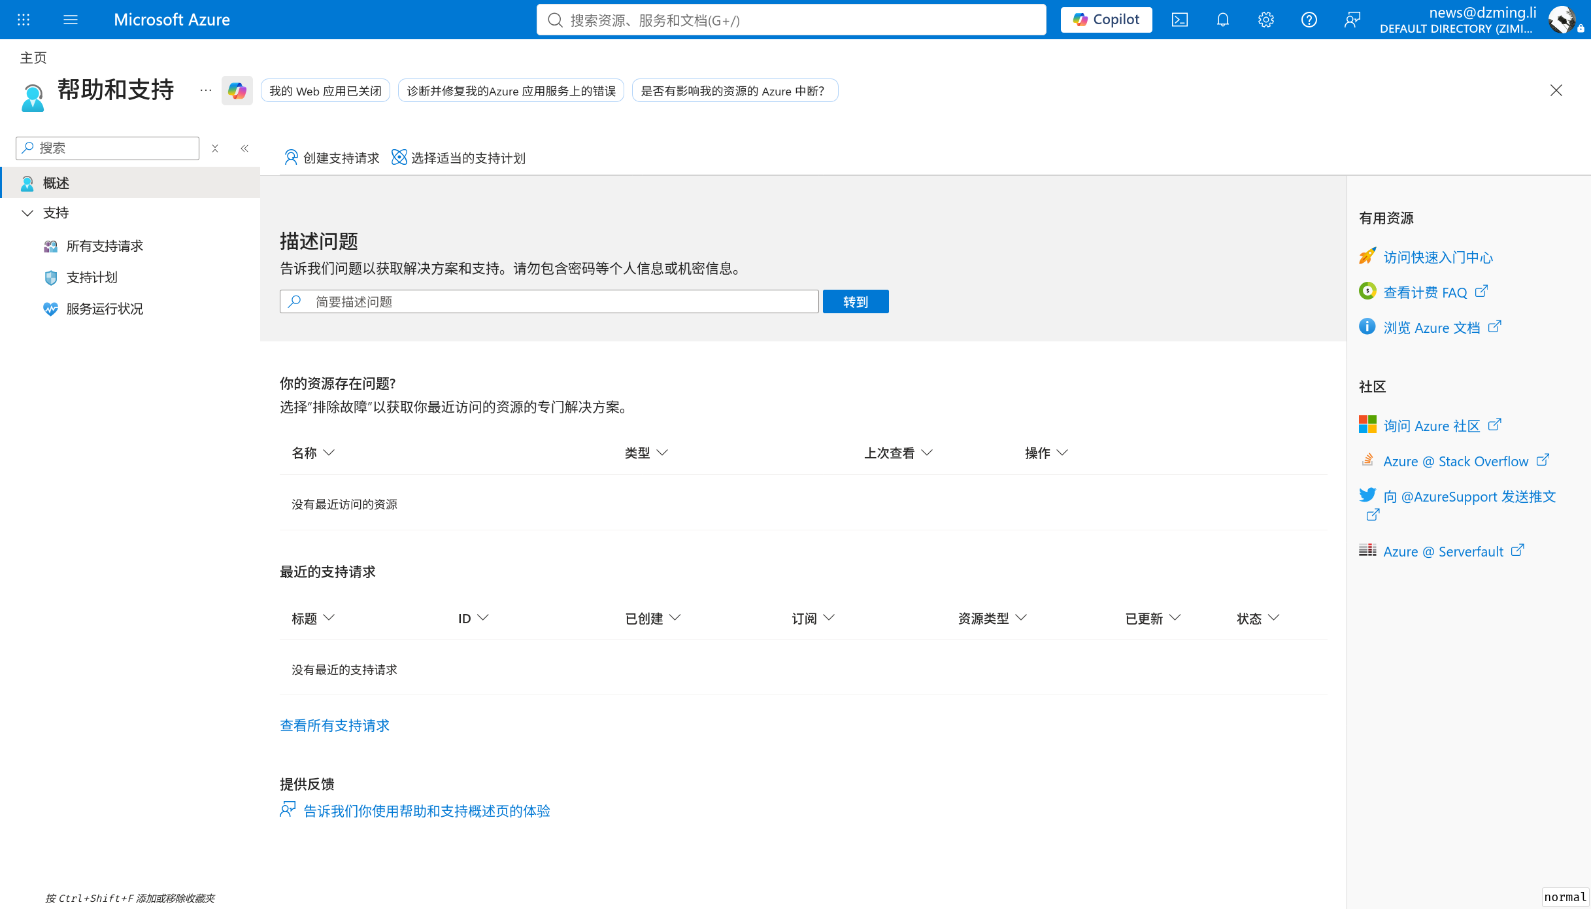This screenshot has width=1591, height=909.
Task: Collapse the 支持 tree section
Action: [x=27, y=213]
